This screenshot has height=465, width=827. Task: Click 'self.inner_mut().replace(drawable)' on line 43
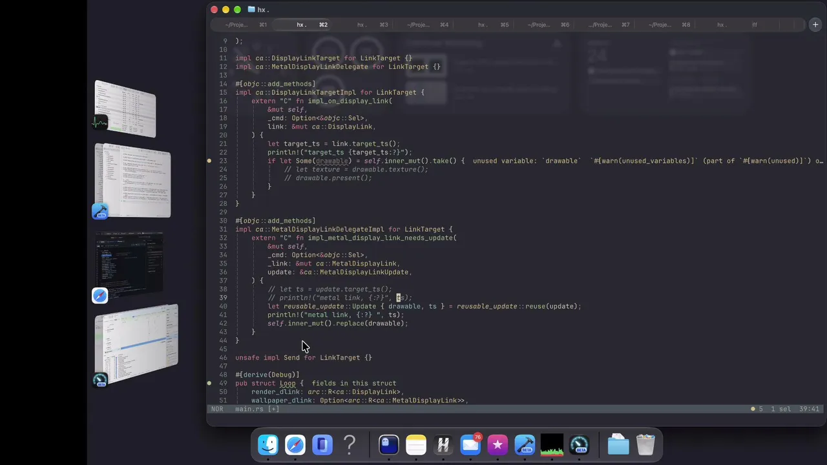[x=337, y=324]
